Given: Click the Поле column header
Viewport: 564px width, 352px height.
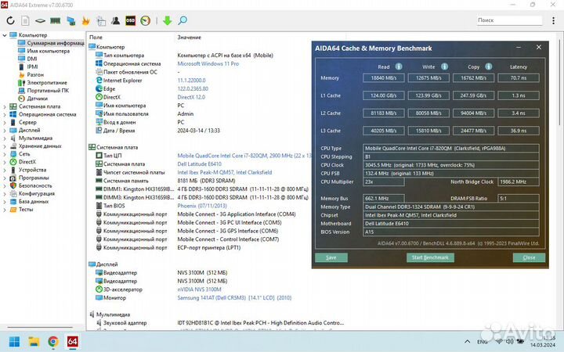Looking at the screenshot, I should [x=96, y=38].
